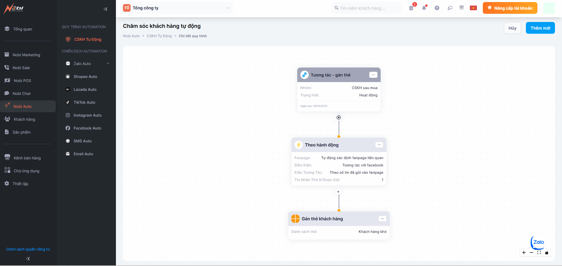Collapse the main left sidebar
The width and height of the screenshot is (562, 266).
pyautogui.click(x=28, y=259)
